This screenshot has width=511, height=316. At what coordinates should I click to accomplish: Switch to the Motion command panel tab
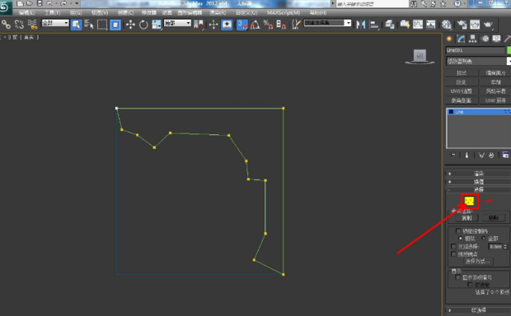[485, 39]
